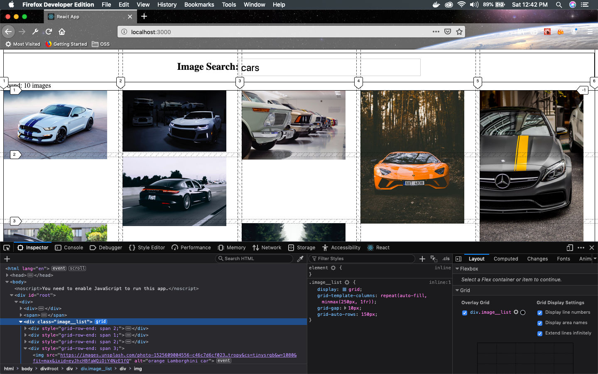598x374 pixels.
Task: Expand the span node in markup tree
Action: [x=21, y=315]
